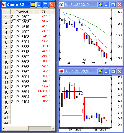Viewport: 124px width, 133px height.
Task: Click the LQT value 1365 for J9104
Action: 45,101
